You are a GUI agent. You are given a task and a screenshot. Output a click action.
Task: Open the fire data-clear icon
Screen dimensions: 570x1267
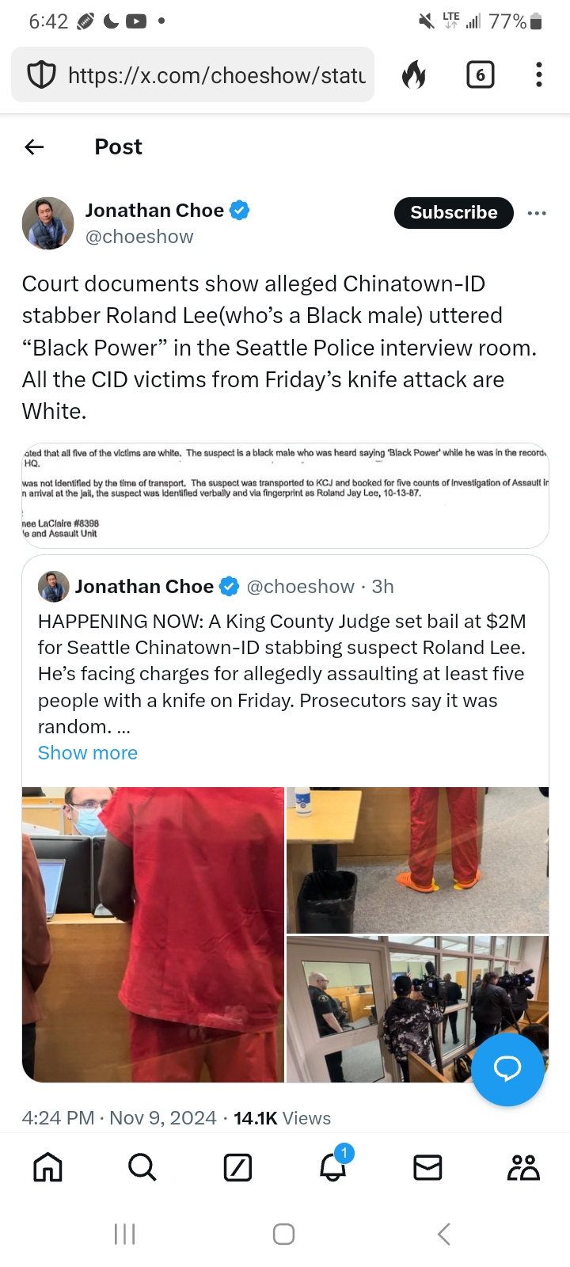pyautogui.click(x=414, y=75)
